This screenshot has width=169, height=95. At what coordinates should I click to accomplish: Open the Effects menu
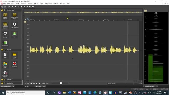pyautogui.click(x=36, y=4)
